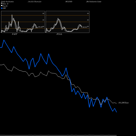The height and width of the screenshot is (136, 136).
Task: Select the 'Daily Stochastics' title text
Action: point(7,2)
